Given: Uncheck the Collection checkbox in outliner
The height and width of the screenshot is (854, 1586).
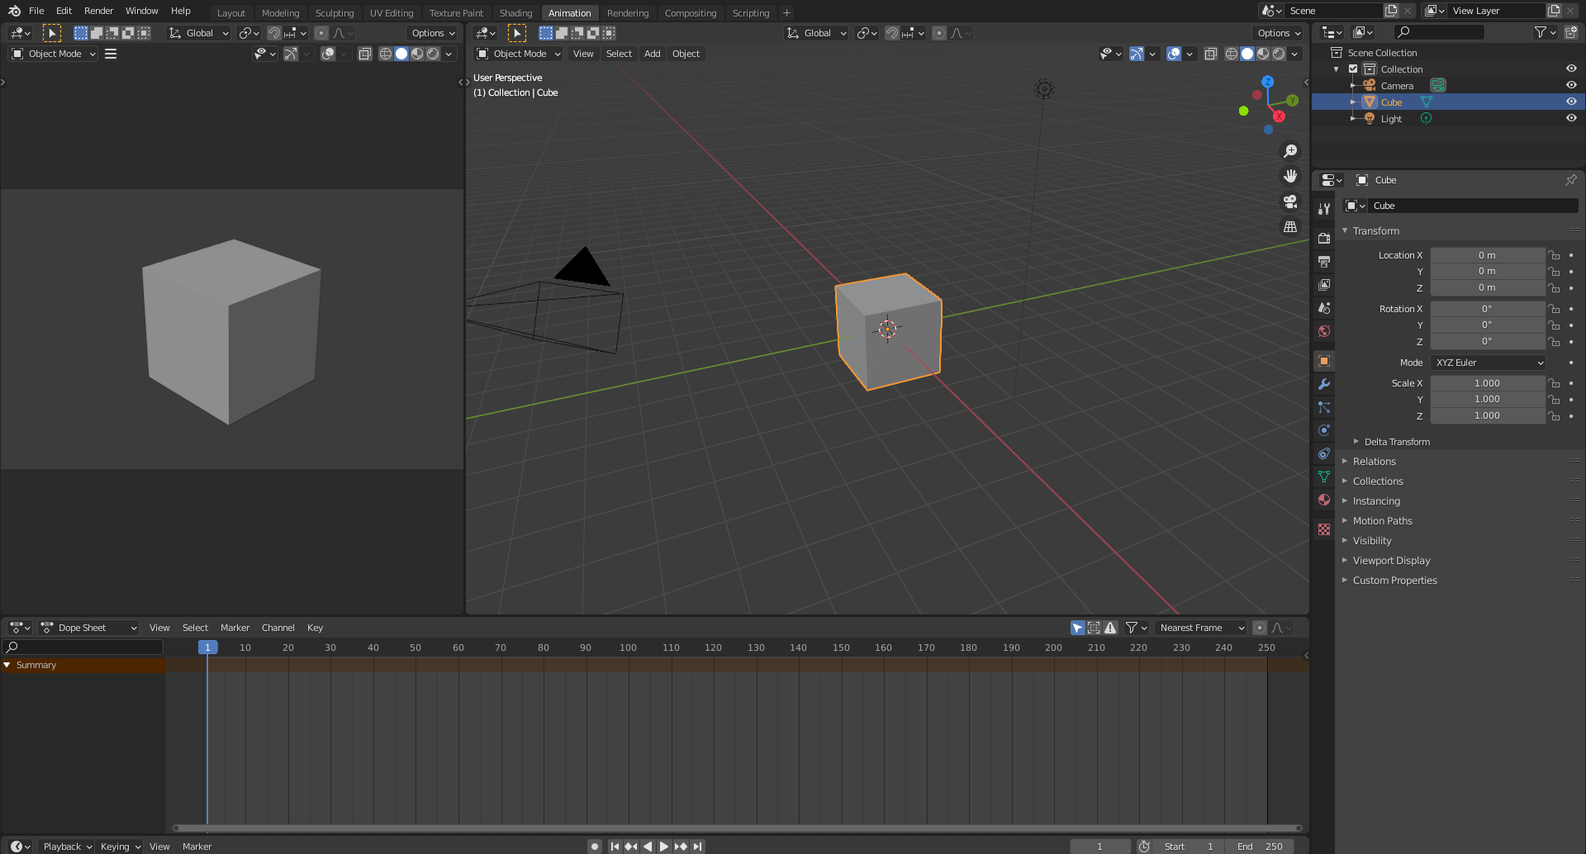Looking at the screenshot, I should point(1353,69).
